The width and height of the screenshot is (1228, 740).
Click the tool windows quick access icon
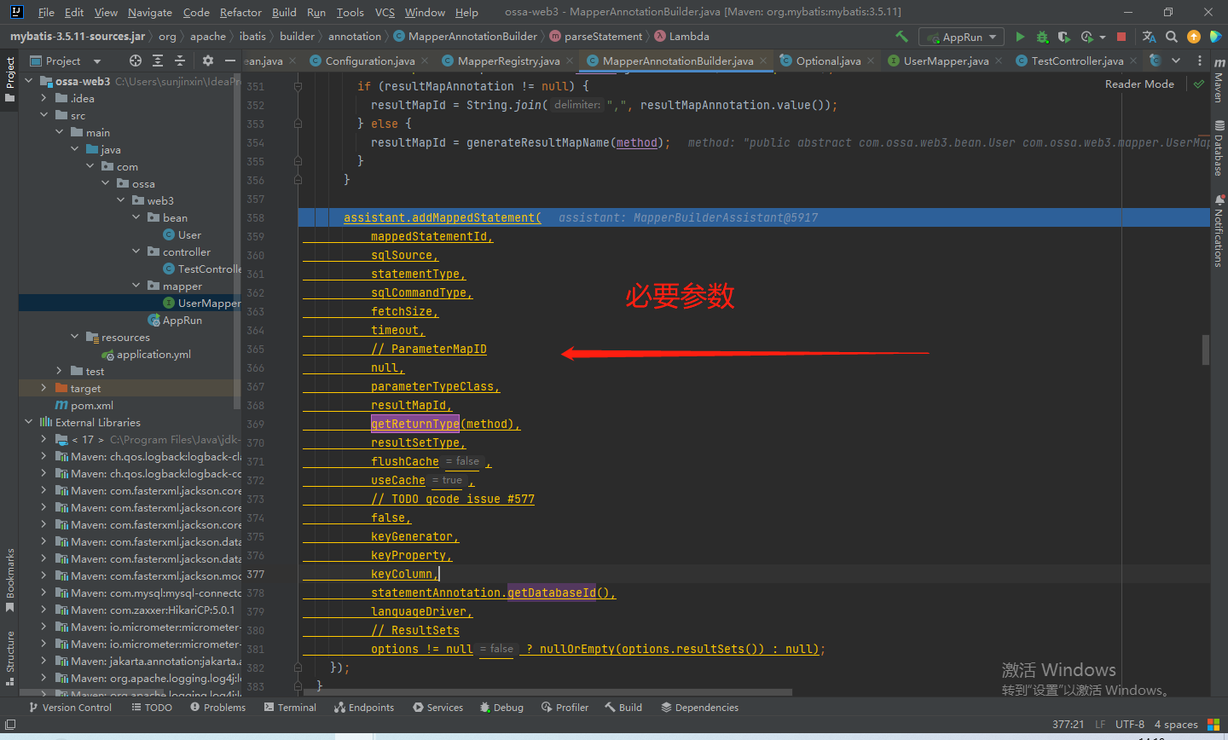point(10,725)
